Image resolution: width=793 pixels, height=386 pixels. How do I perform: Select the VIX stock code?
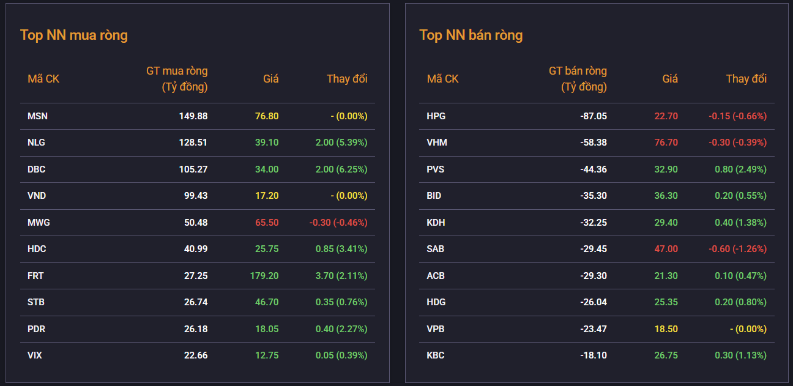pos(35,355)
